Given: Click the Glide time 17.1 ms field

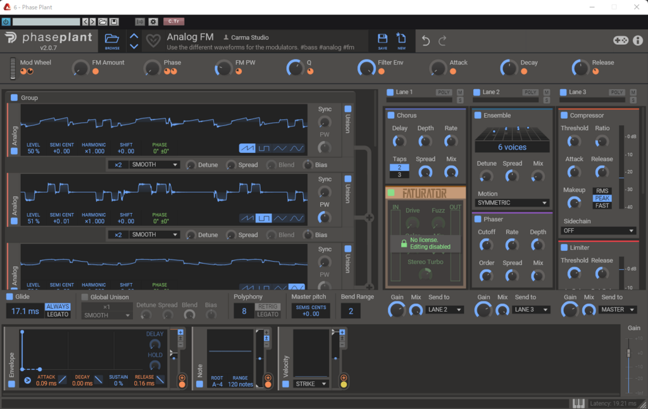Looking at the screenshot, I should (25, 311).
